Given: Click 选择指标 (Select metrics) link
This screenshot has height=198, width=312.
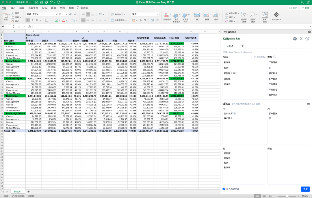Looking at the screenshot, I should [259, 57].
